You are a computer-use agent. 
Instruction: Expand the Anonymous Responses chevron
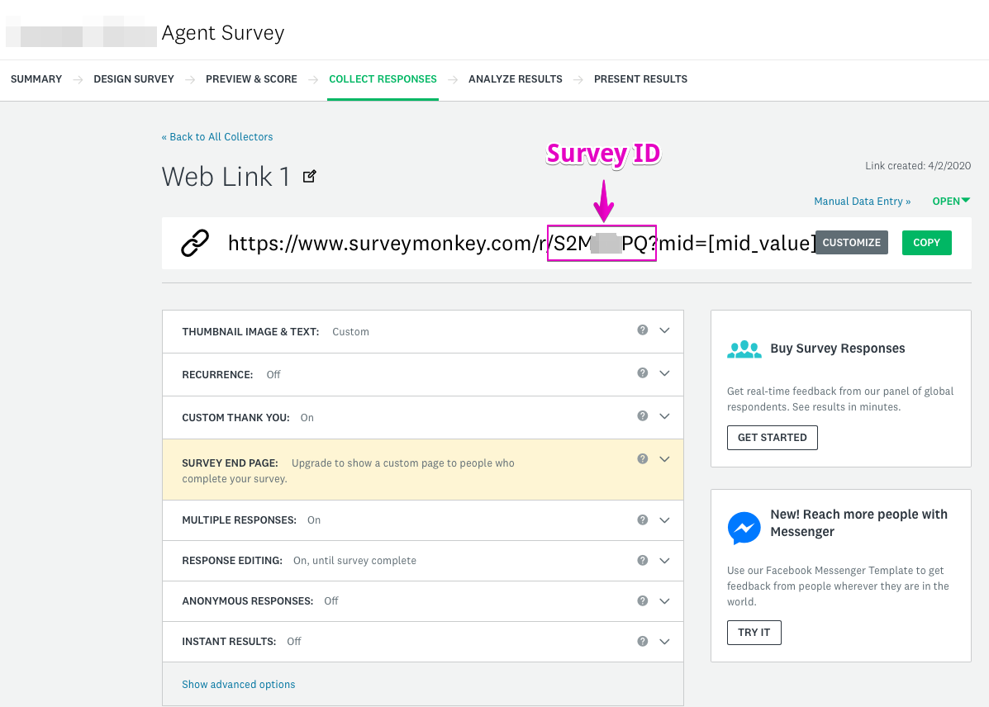tap(664, 601)
